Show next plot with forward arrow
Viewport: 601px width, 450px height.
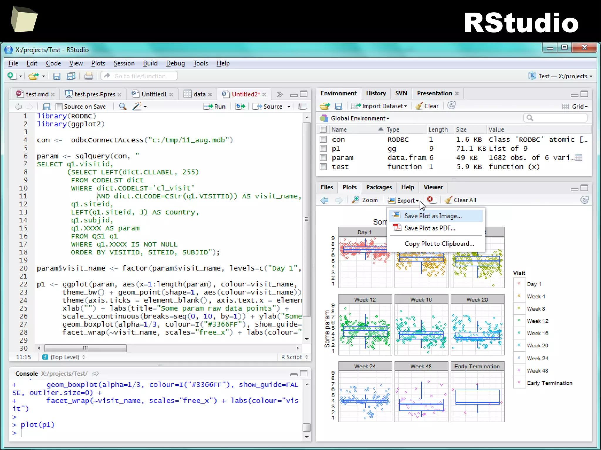tap(339, 200)
